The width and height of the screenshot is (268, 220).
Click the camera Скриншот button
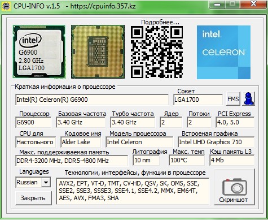234,187
